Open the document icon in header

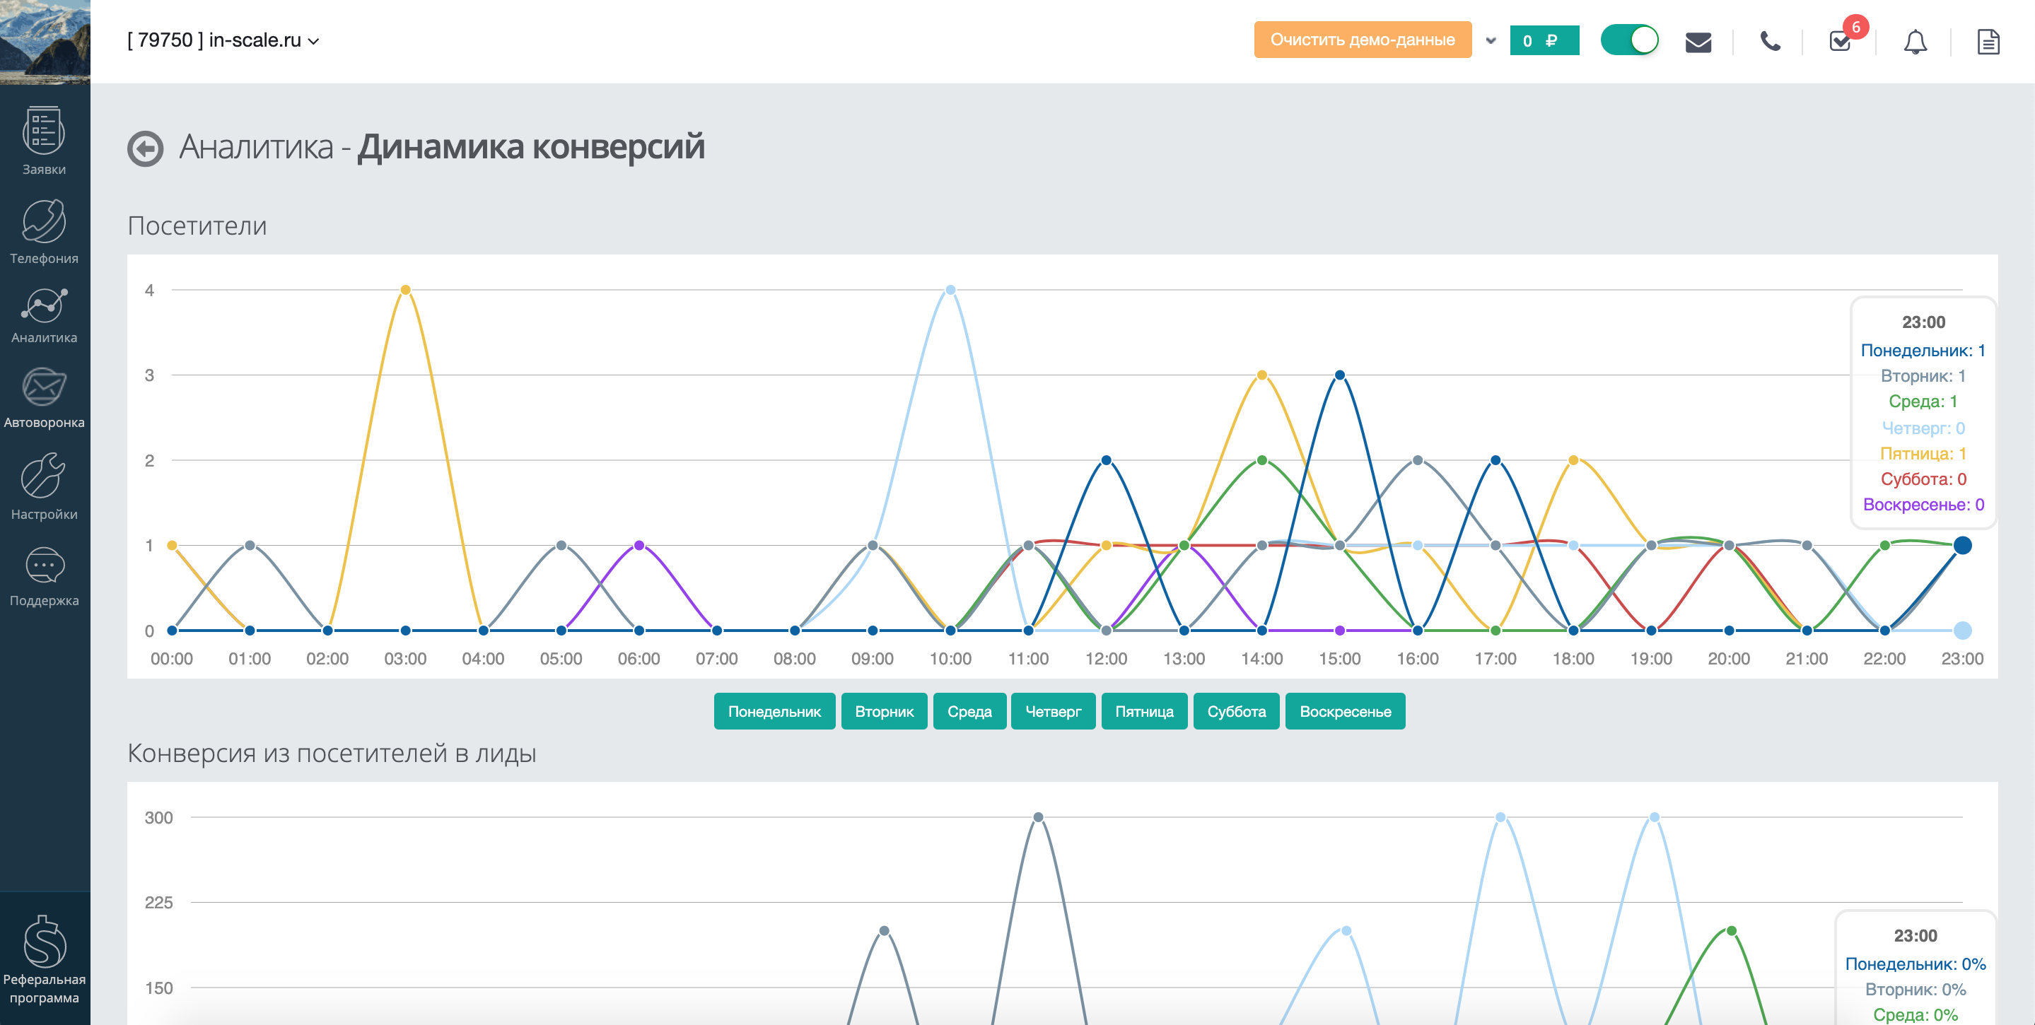tap(1988, 41)
